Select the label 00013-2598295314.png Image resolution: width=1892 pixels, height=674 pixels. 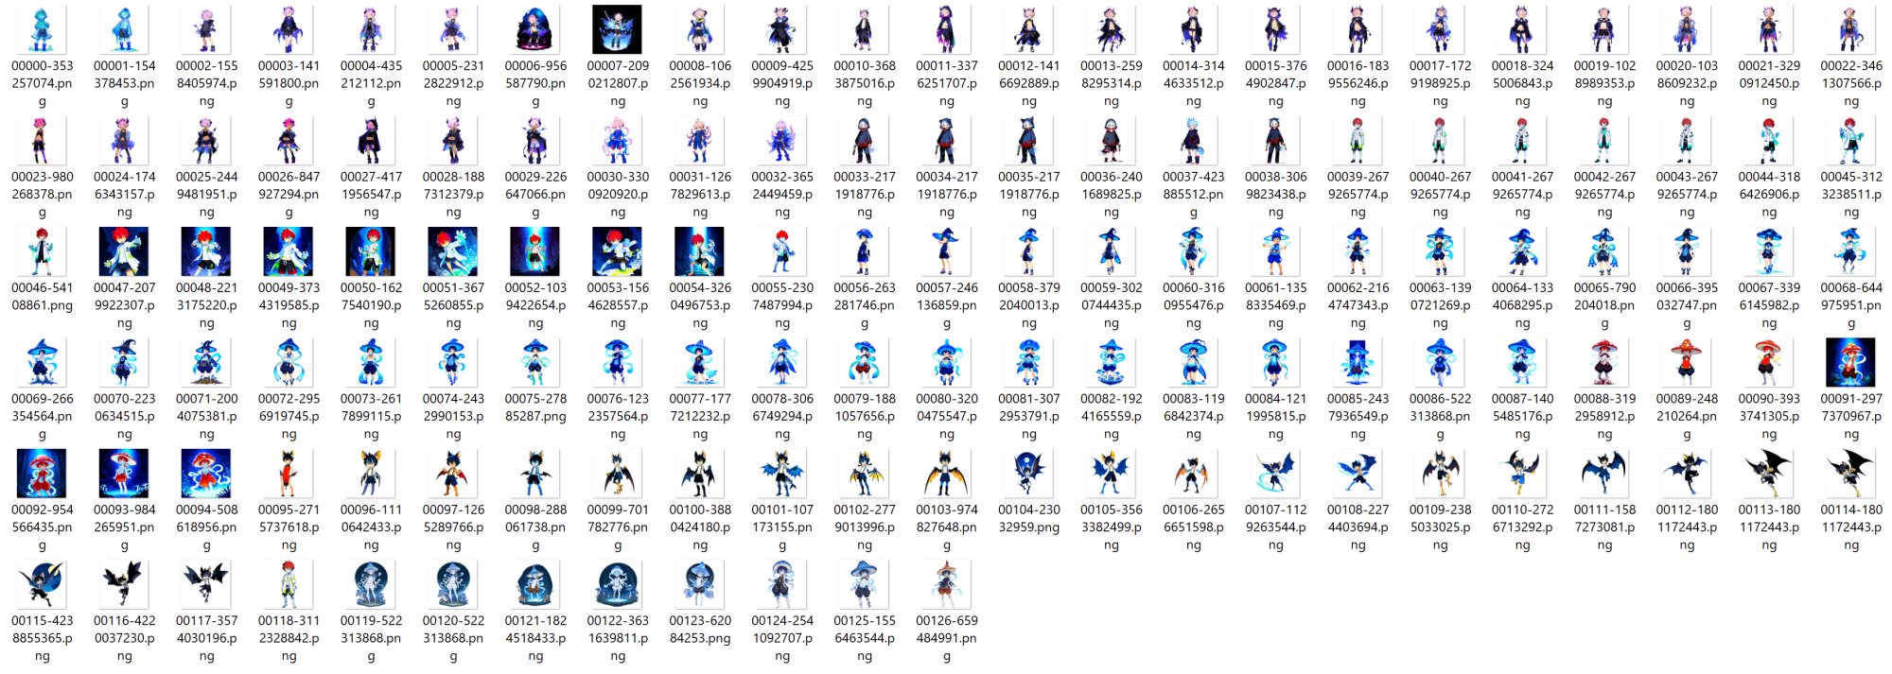pos(1112,83)
